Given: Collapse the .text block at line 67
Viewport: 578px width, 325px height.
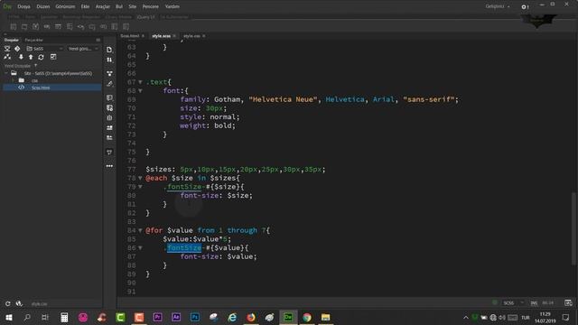Looking at the screenshot, I should 141,82.
